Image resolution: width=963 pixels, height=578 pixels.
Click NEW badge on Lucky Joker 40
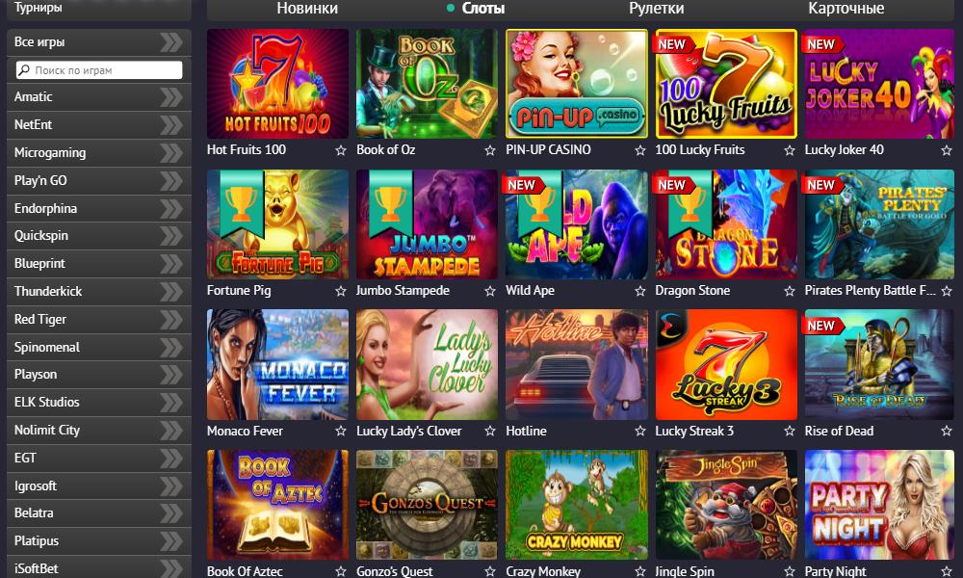822,44
